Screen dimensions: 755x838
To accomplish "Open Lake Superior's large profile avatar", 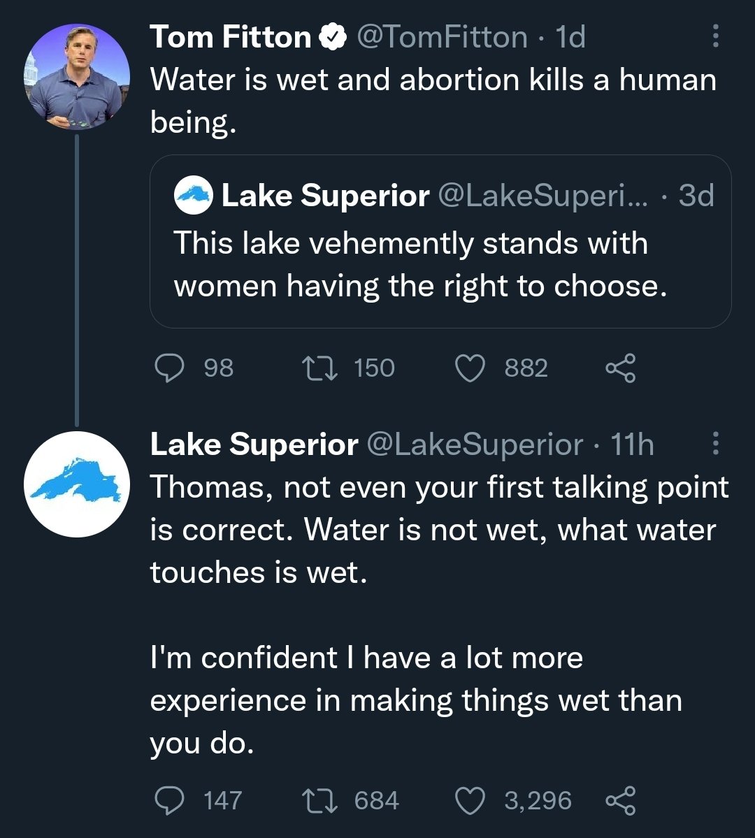I will click(x=77, y=484).
